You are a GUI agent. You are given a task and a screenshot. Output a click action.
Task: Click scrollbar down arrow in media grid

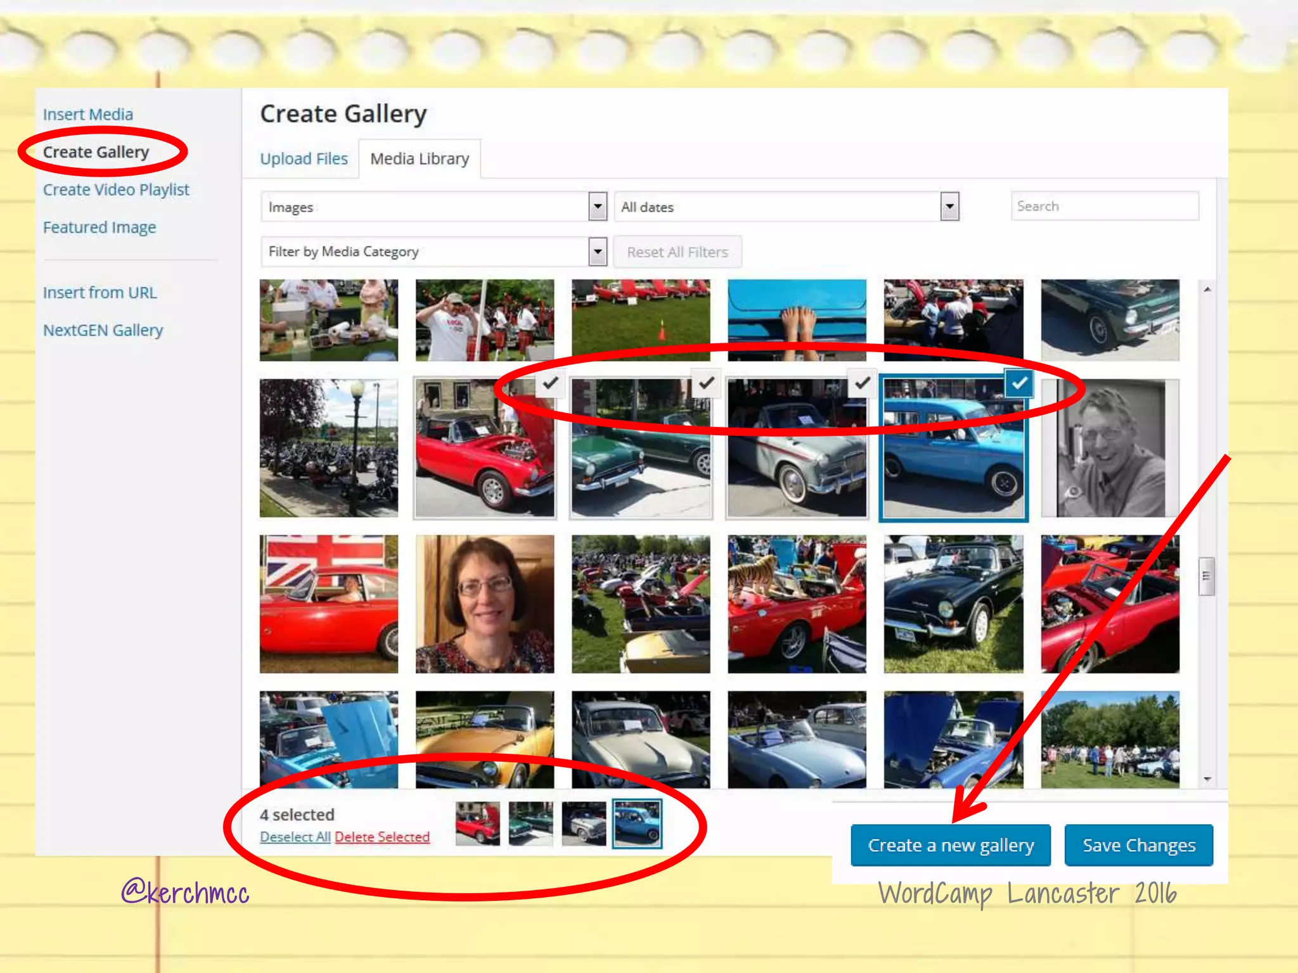[1207, 779]
